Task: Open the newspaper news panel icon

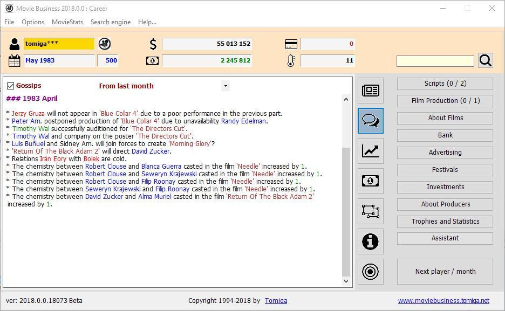Action: (x=370, y=91)
